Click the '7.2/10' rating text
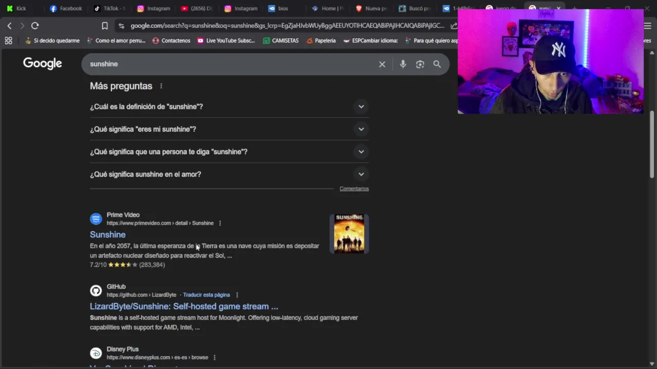The image size is (657, 369). [x=98, y=265]
